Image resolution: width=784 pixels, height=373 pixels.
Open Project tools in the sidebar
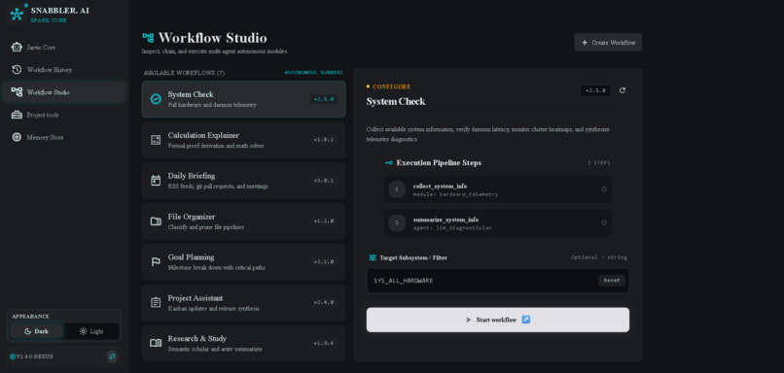pos(64,115)
